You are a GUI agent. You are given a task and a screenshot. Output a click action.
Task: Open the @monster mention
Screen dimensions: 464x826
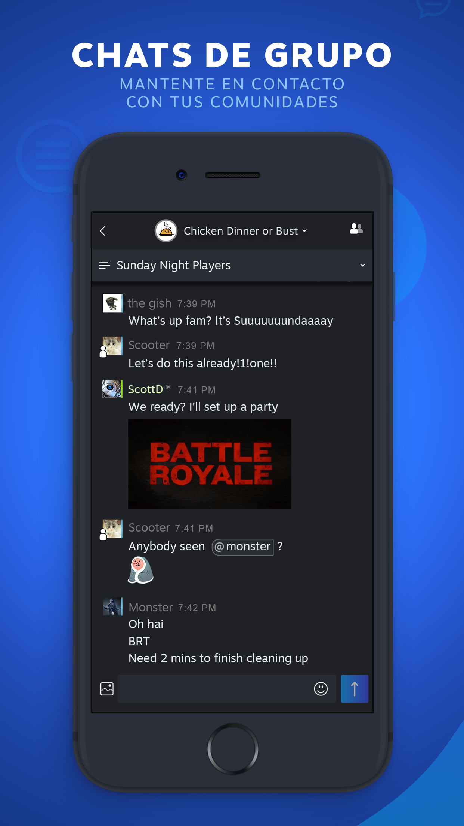[243, 547]
